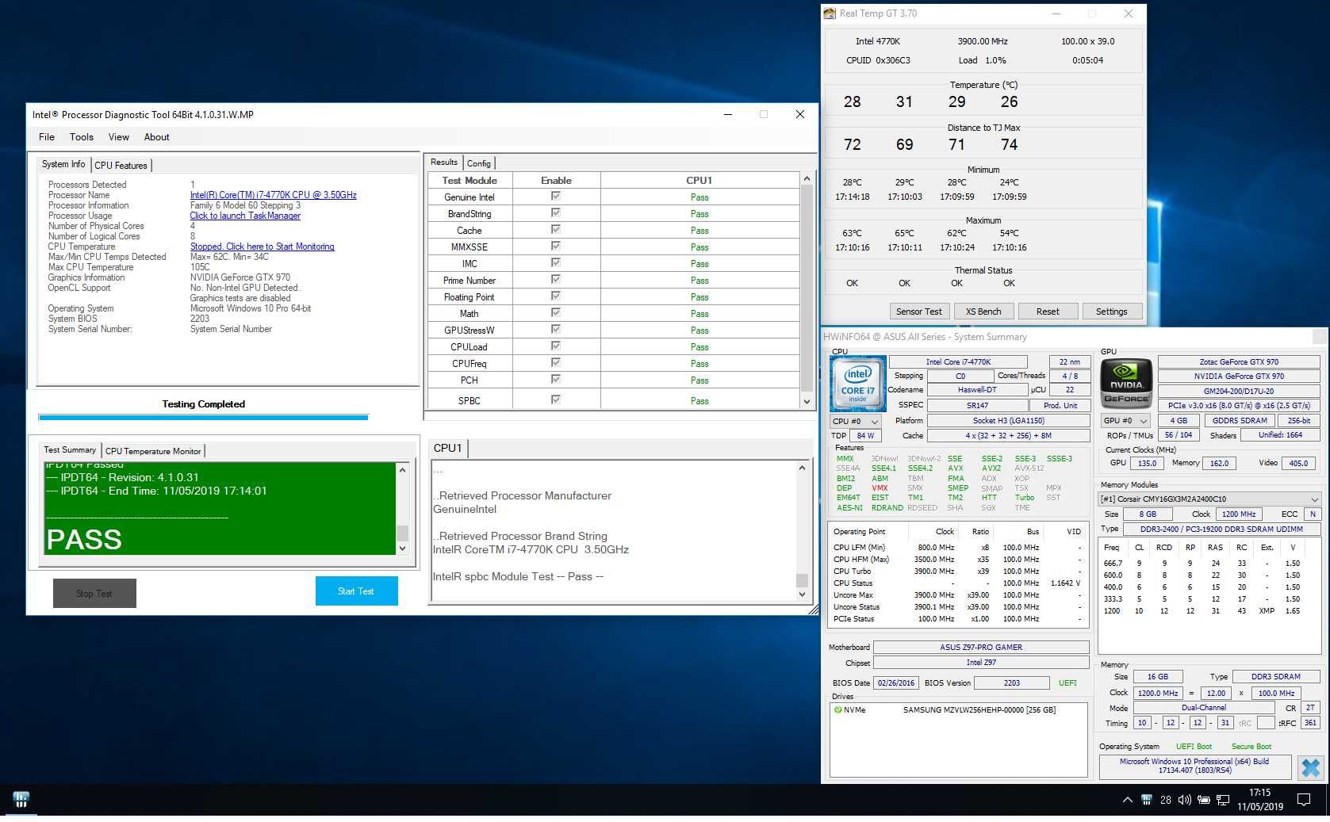Click the launch TaskManager link

click(x=245, y=216)
